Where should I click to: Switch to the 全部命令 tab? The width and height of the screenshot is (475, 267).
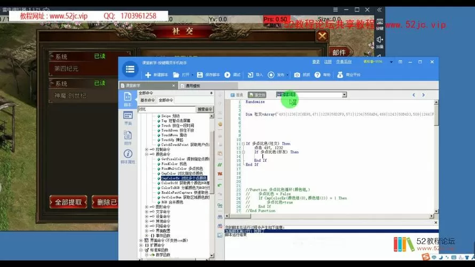(x=166, y=100)
